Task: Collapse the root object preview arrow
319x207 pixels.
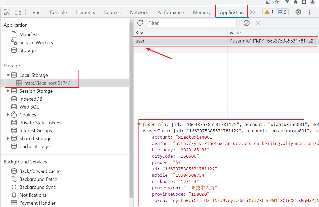Action: coord(139,124)
